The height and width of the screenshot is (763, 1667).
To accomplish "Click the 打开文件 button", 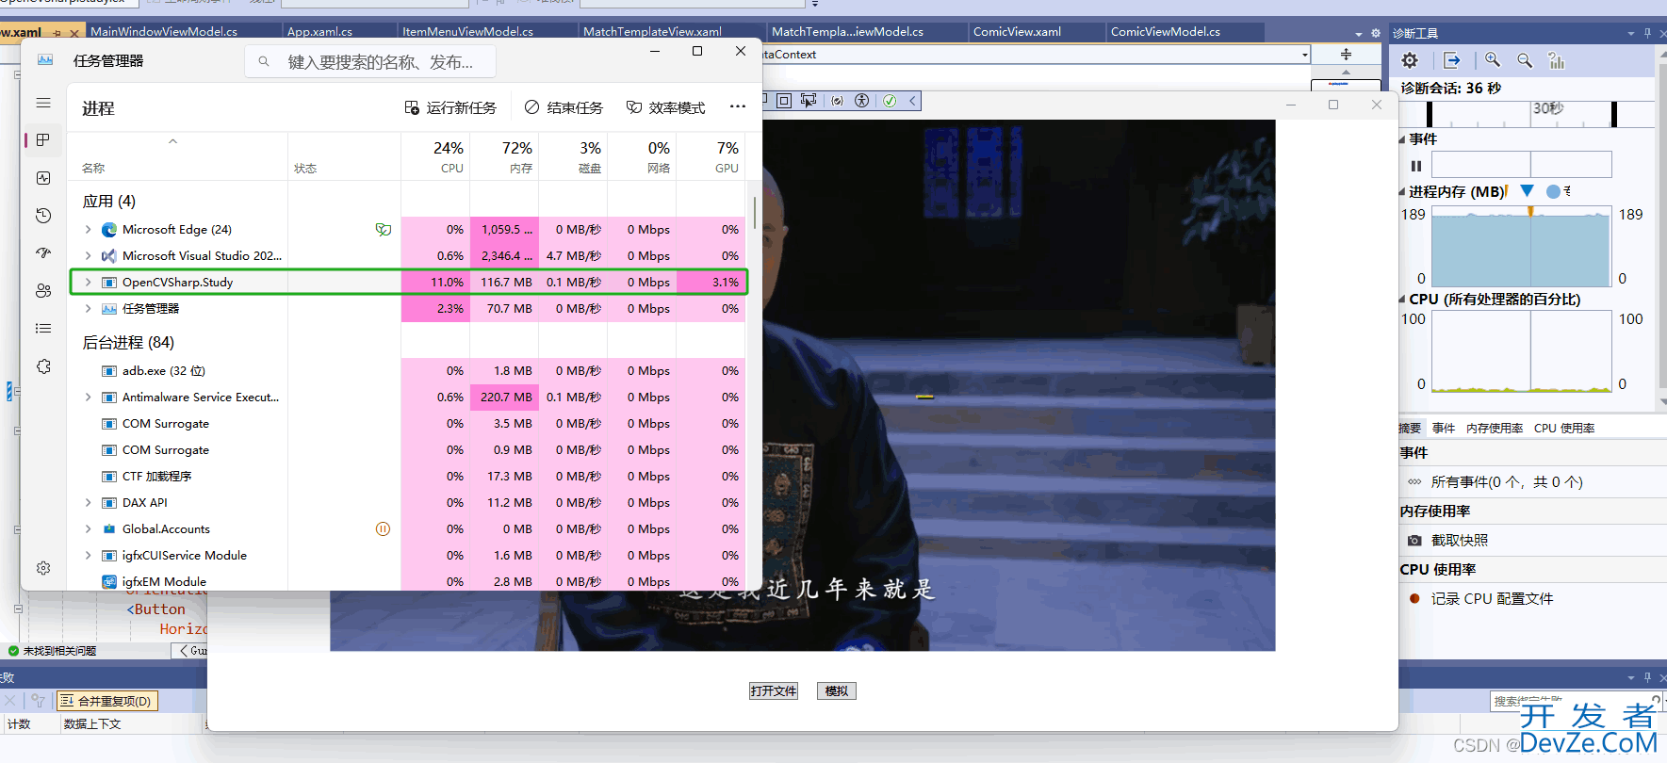I will pyautogui.click(x=774, y=691).
